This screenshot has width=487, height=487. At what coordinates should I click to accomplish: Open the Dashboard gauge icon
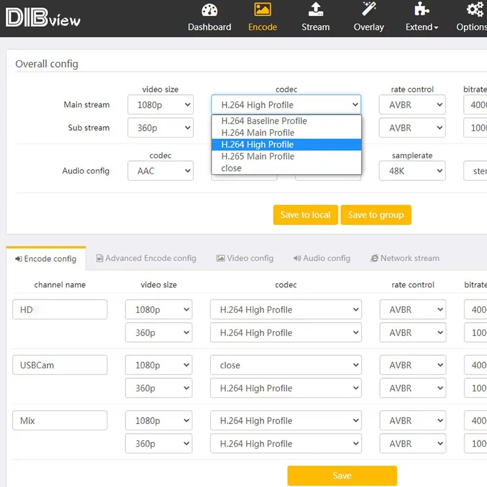coord(209,10)
